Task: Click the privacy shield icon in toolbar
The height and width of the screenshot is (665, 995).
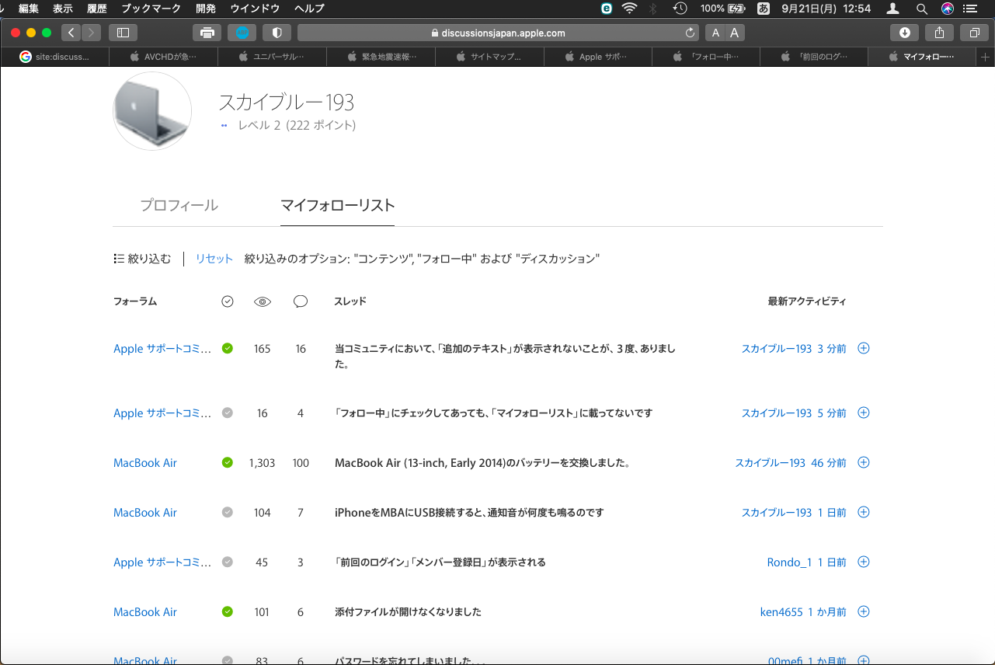Action: pyautogui.click(x=277, y=33)
